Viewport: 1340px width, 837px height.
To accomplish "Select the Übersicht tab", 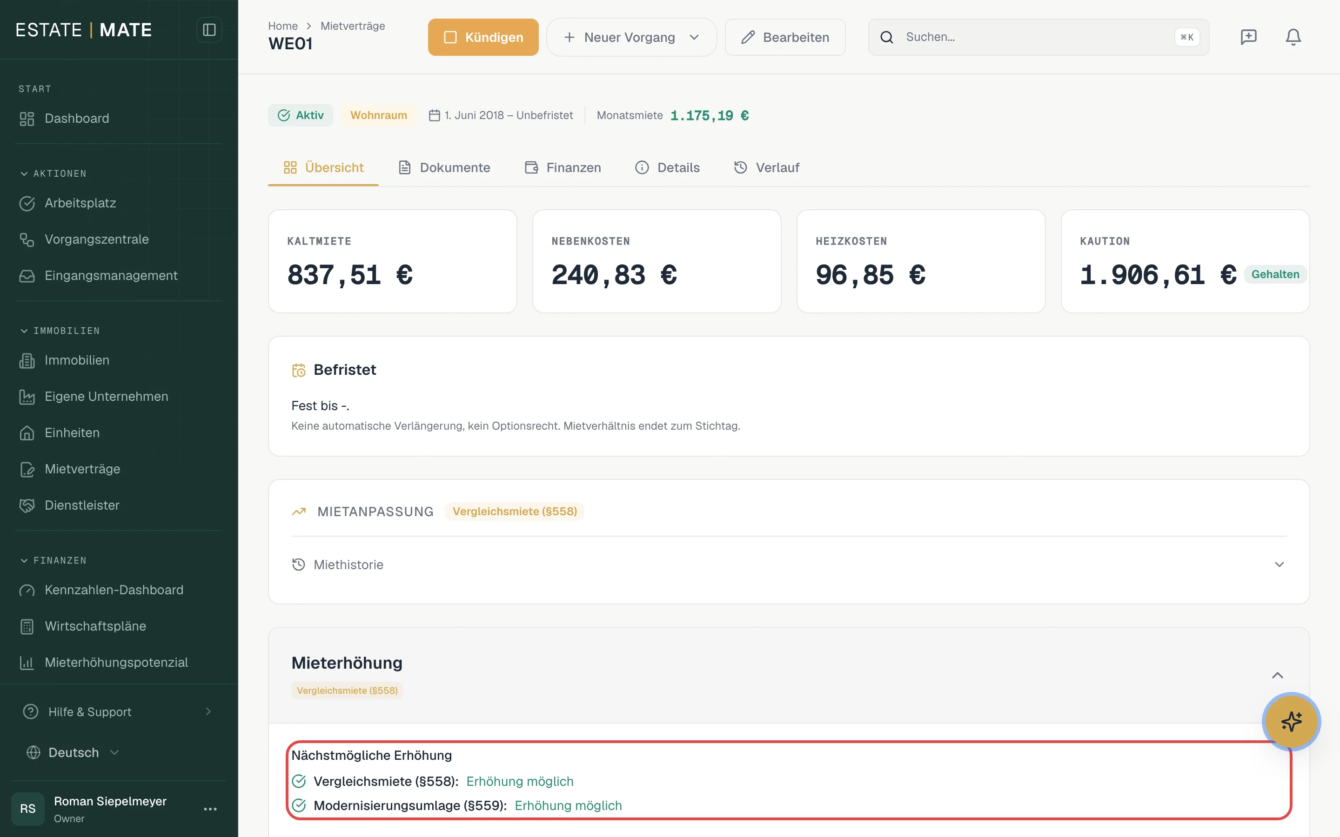I will pyautogui.click(x=323, y=168).
